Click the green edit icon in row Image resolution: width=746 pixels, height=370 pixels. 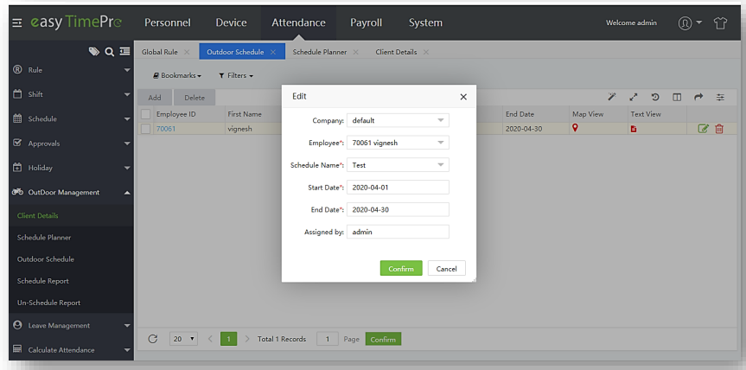(x=704, y=129)
